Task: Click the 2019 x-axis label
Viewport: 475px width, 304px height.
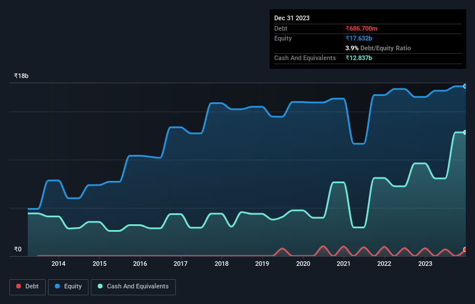Action: [262, 264]
